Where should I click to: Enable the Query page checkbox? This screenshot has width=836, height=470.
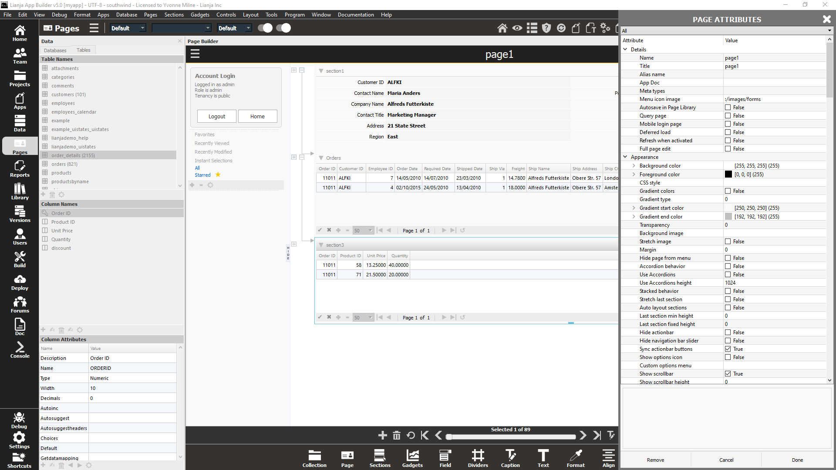tap(728, 116)
